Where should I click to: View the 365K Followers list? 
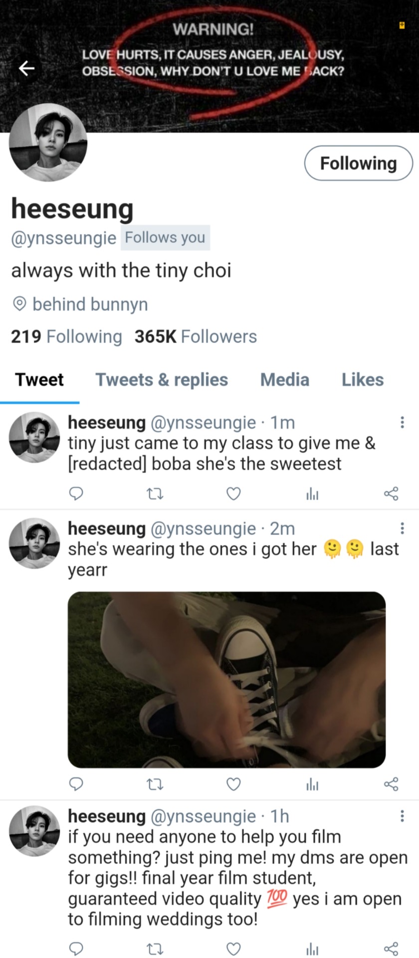click(196, 337)
